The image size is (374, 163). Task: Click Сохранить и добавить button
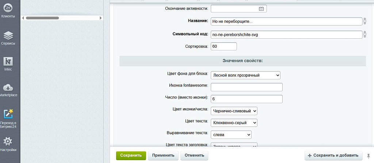pos(333,155)
